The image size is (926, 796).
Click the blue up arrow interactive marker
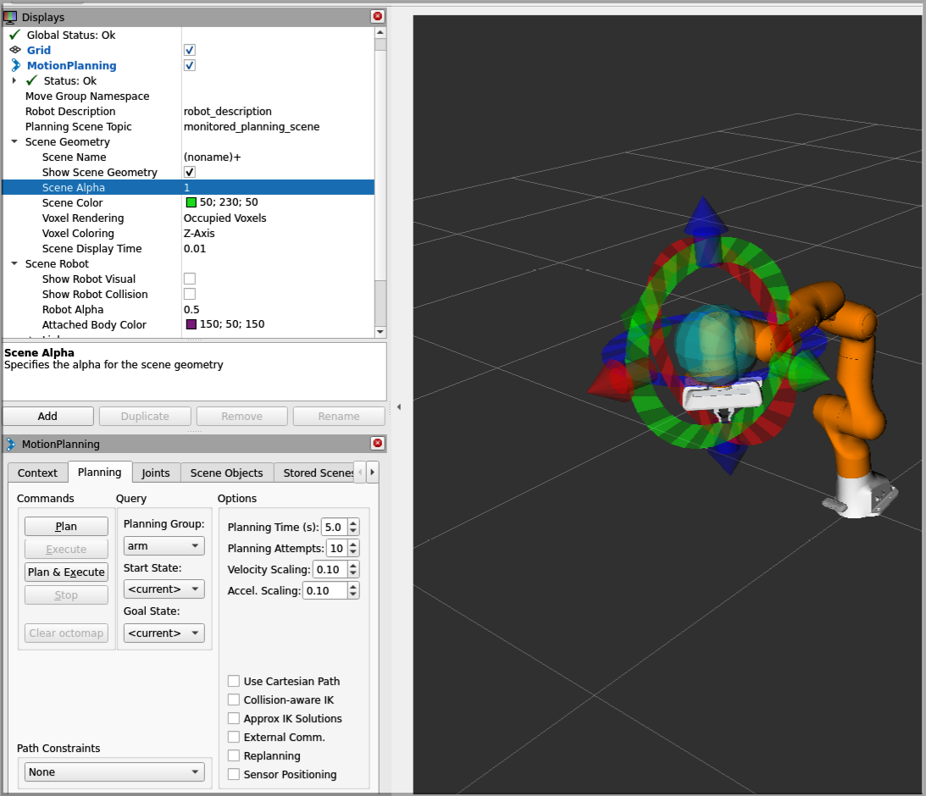tap(705, 218)
